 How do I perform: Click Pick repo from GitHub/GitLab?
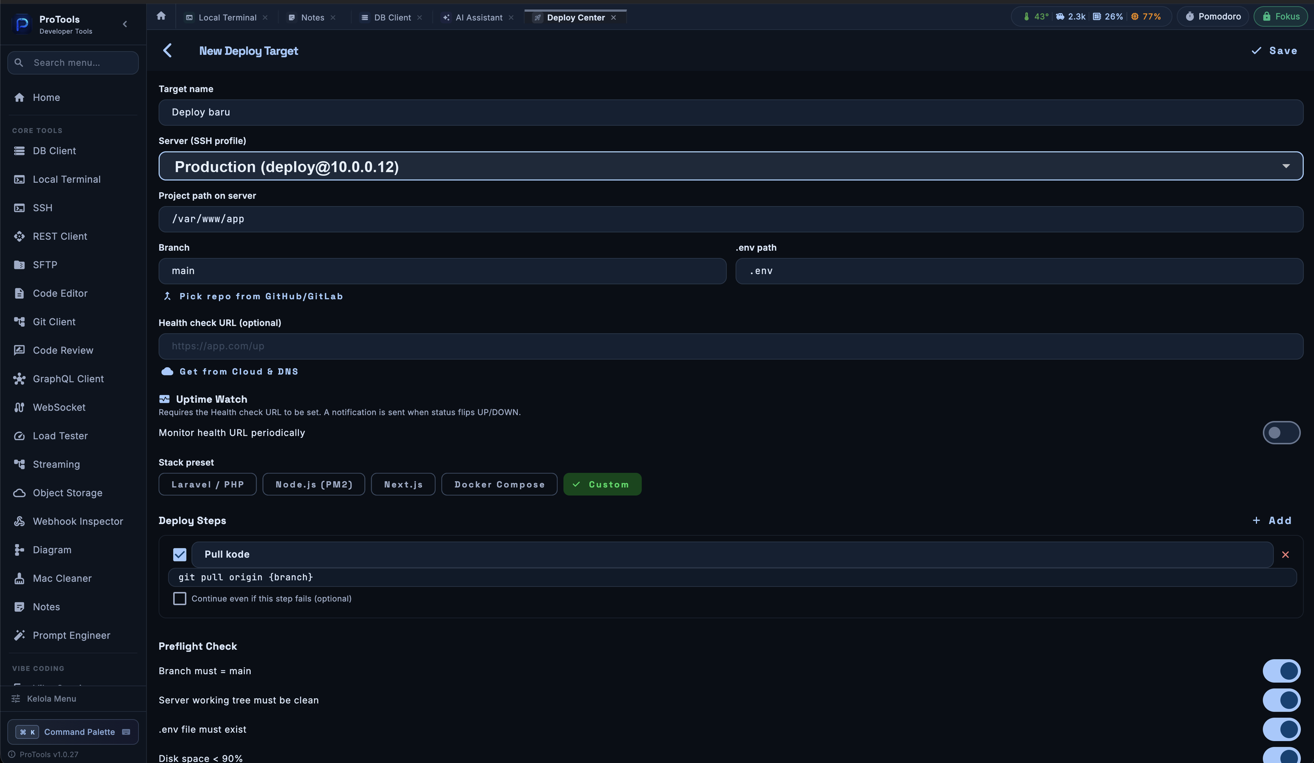click(x=253, y=296)
